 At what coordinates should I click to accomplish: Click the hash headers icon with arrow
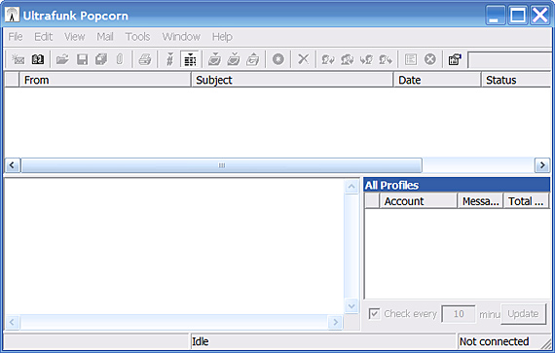click(169, 59)
